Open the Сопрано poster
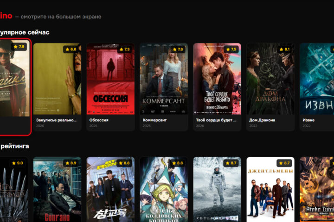334x222 pixels. coord(57,190)
